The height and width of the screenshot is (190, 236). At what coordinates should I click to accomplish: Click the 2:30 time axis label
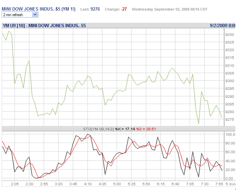[29, 184]
